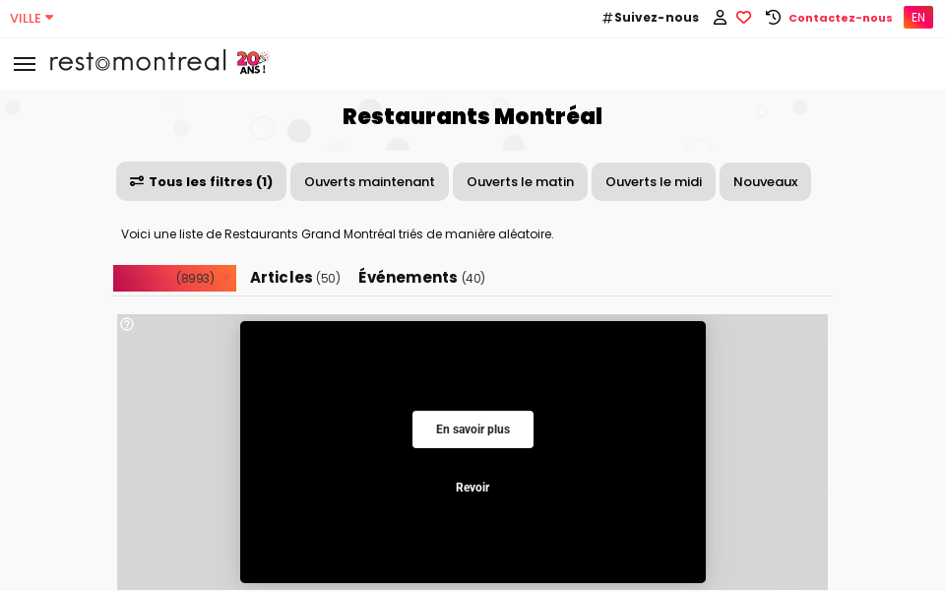View recent history via the clock icon
The height and width of the screenshot is (591, 945).
coord(773,17)
